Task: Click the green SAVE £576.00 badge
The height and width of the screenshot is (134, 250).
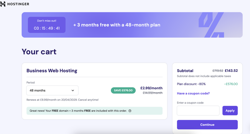Action: click(x=123, y=90)
